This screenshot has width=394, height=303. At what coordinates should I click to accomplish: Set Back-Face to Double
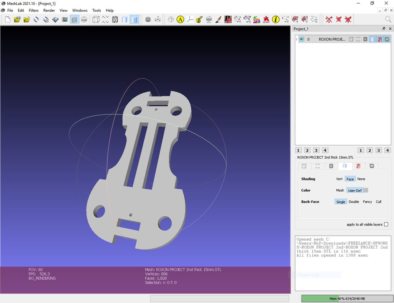[x=354, y=202]
